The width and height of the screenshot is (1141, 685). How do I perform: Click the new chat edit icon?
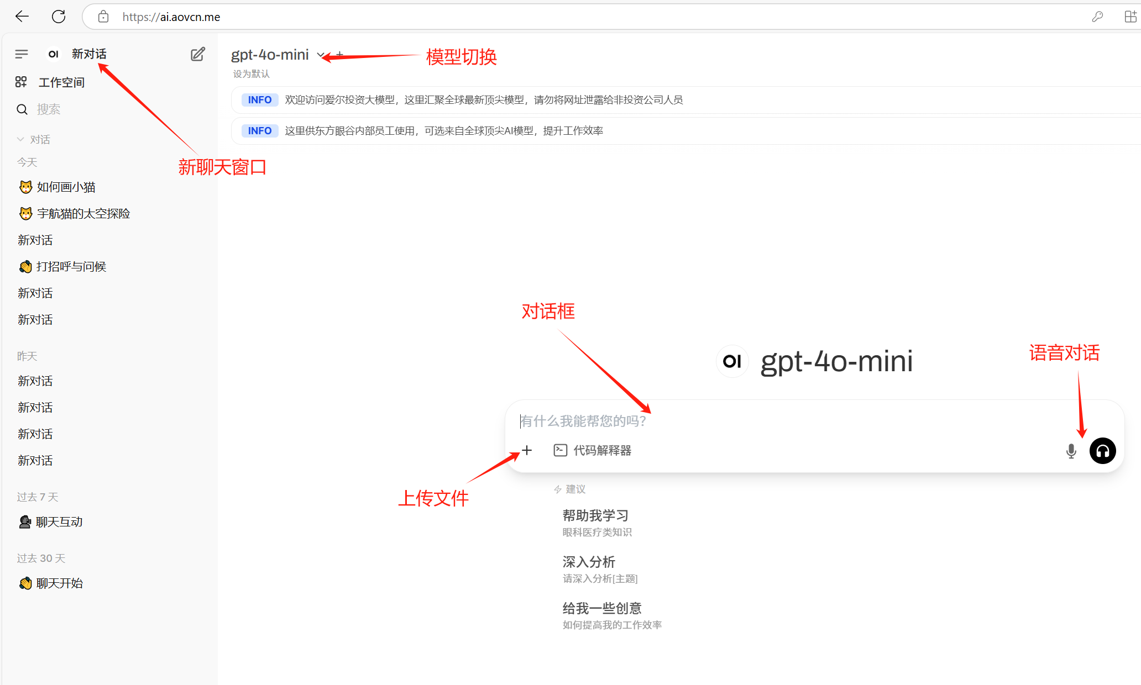click(x=197, y=54)
